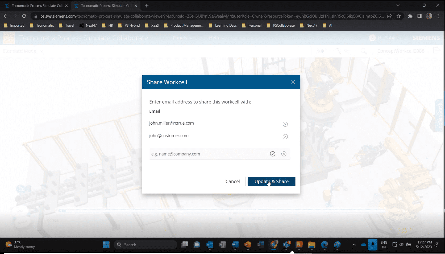The height and width of the screenshot is (254, 445).
Task: Clear the email input with X icon
Action: point(284,154)
